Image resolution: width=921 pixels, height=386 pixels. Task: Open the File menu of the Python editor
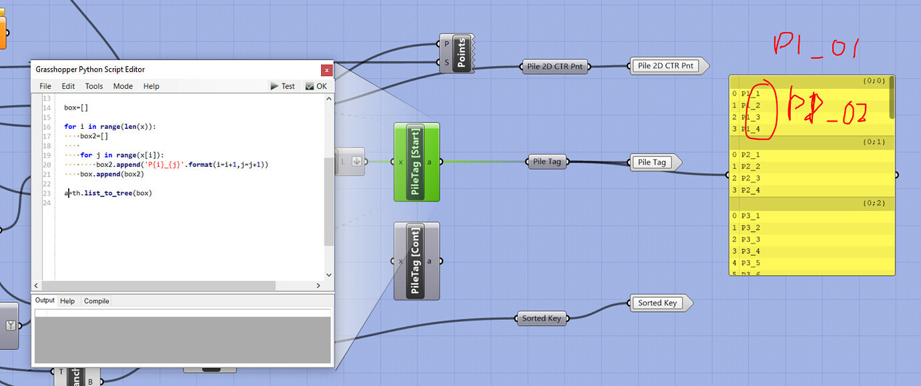click(x=44, y=85)
